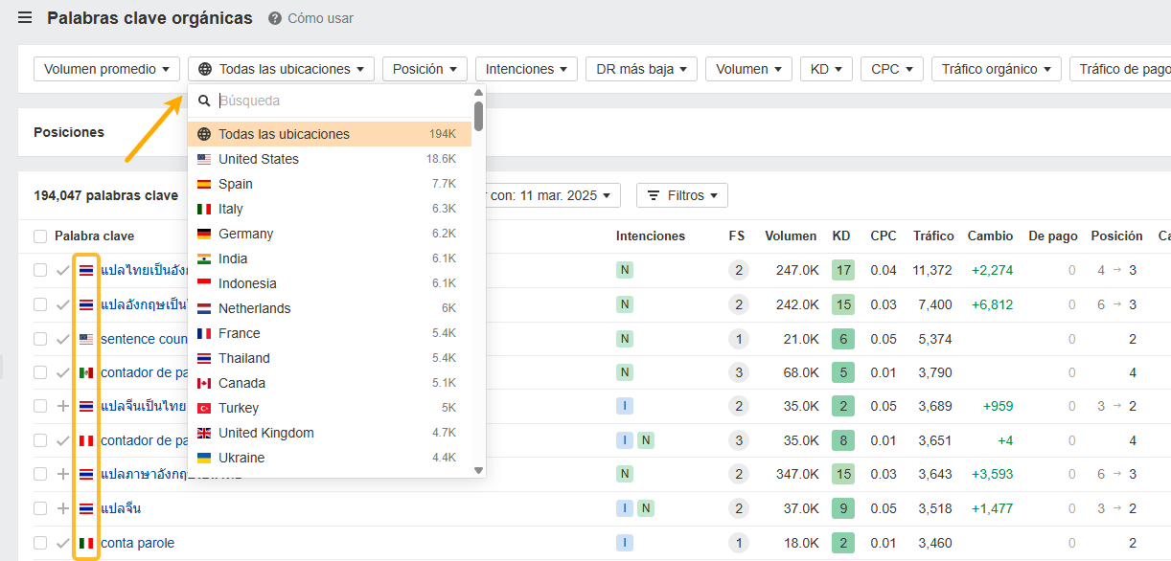This screenshot has height=561, width=1171.
Task: Click the Cómo usar help icon
Action: (x=275, y=18)
